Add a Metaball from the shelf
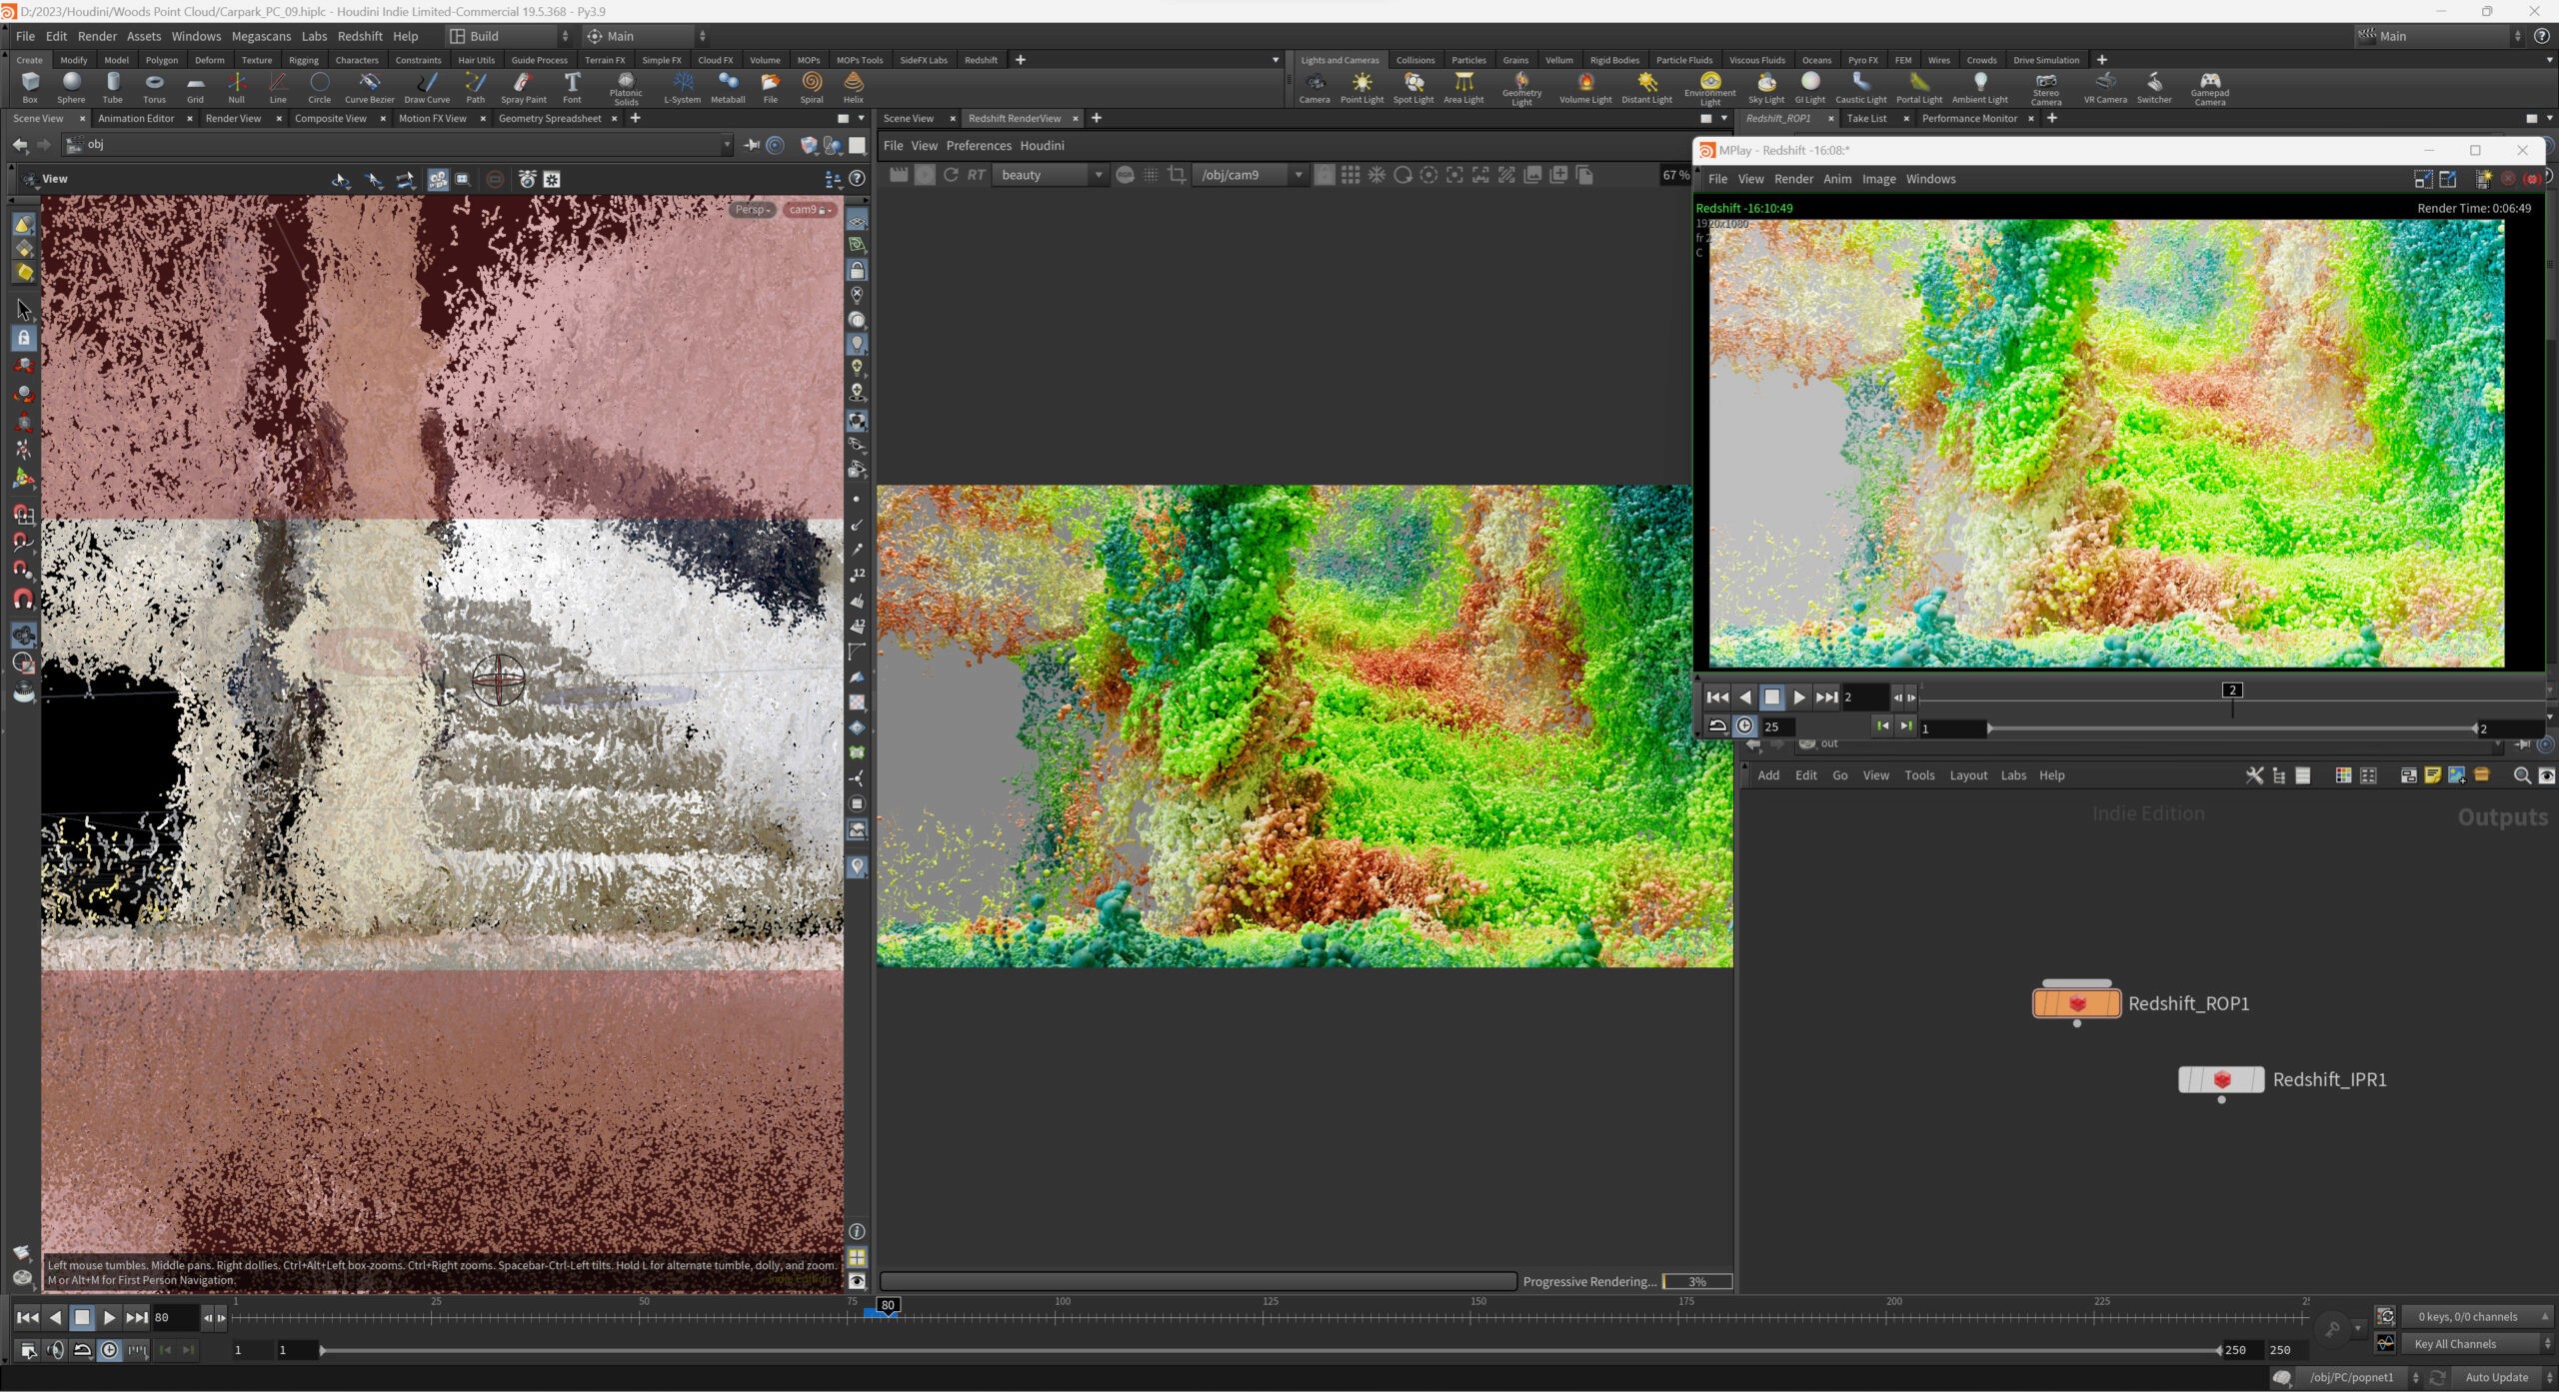 [728, 87]
